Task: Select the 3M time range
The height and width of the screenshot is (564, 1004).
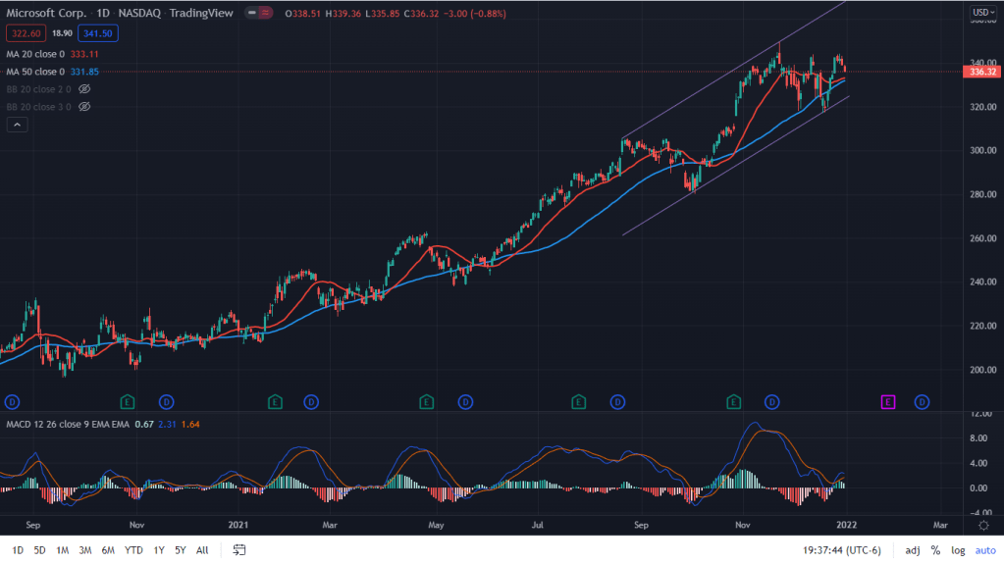Action: coord(84,550)
